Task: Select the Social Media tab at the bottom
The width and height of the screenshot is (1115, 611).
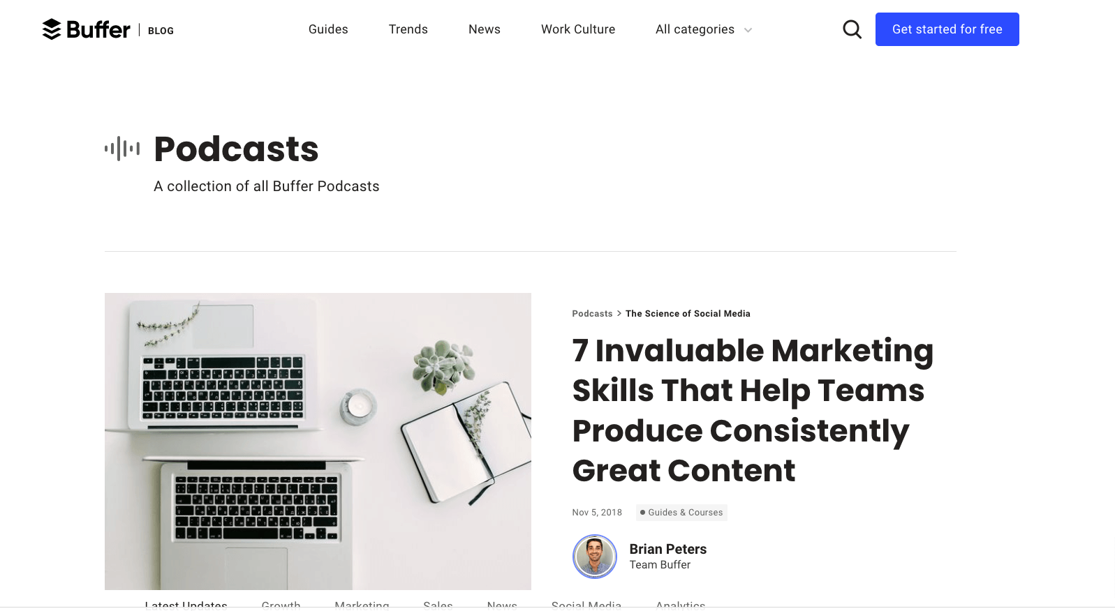Action: (x=586, y=604)
